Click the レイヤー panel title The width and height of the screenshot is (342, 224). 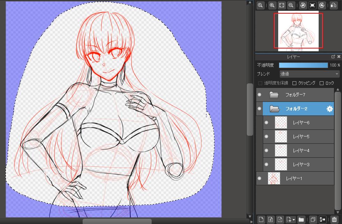pyautogui.click(x=293, y=57)
